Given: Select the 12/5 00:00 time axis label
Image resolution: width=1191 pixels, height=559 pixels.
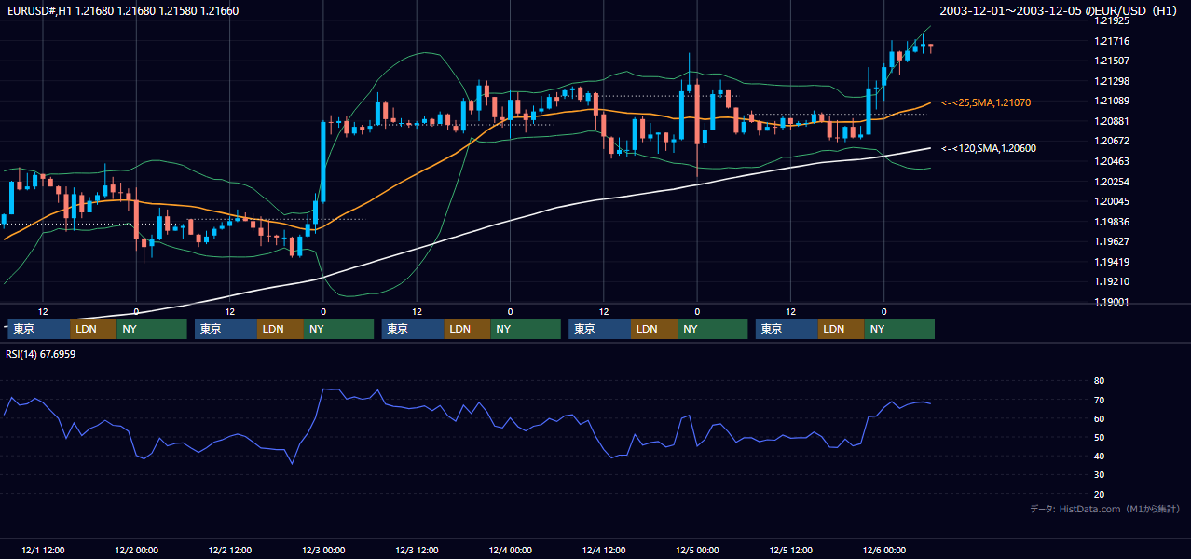Looking at the screenshot, I should (x=697, y=551).
